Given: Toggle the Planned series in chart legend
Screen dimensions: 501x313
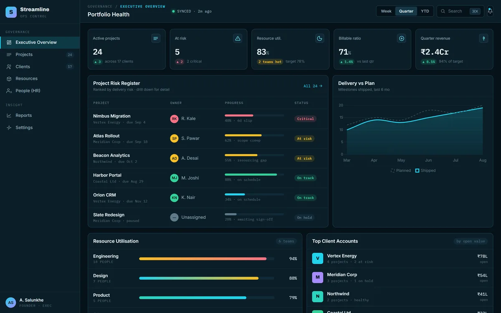Looking at the screenshot, I should [x=401, y=171].
